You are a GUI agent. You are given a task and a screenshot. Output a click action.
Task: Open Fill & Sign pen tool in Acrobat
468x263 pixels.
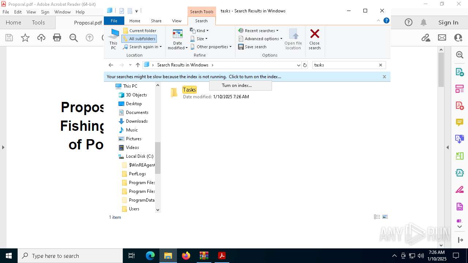click(x=460, y=190)
